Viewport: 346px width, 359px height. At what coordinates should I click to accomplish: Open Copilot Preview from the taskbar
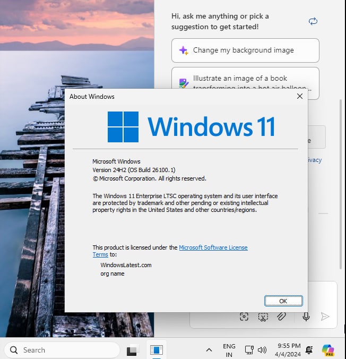click(328, 350)
